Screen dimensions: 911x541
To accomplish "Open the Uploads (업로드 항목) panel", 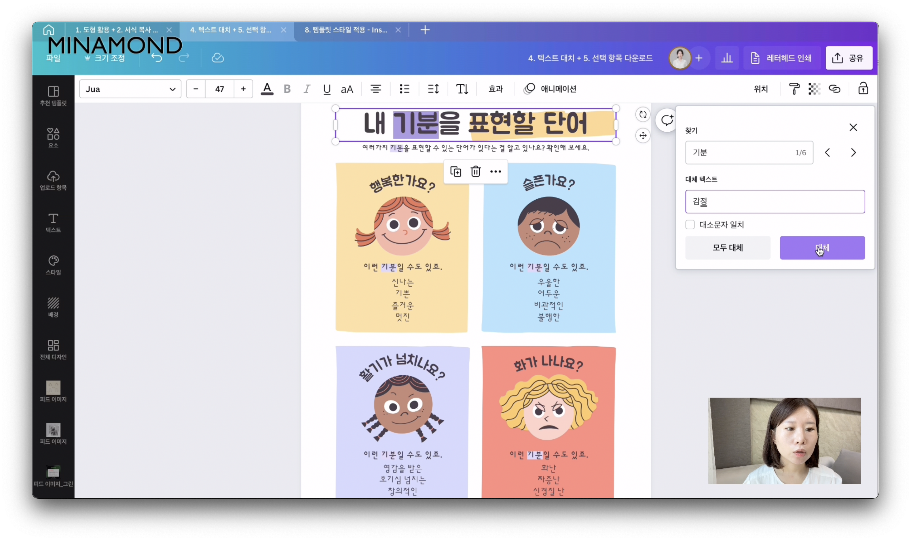I will (53, 180).
